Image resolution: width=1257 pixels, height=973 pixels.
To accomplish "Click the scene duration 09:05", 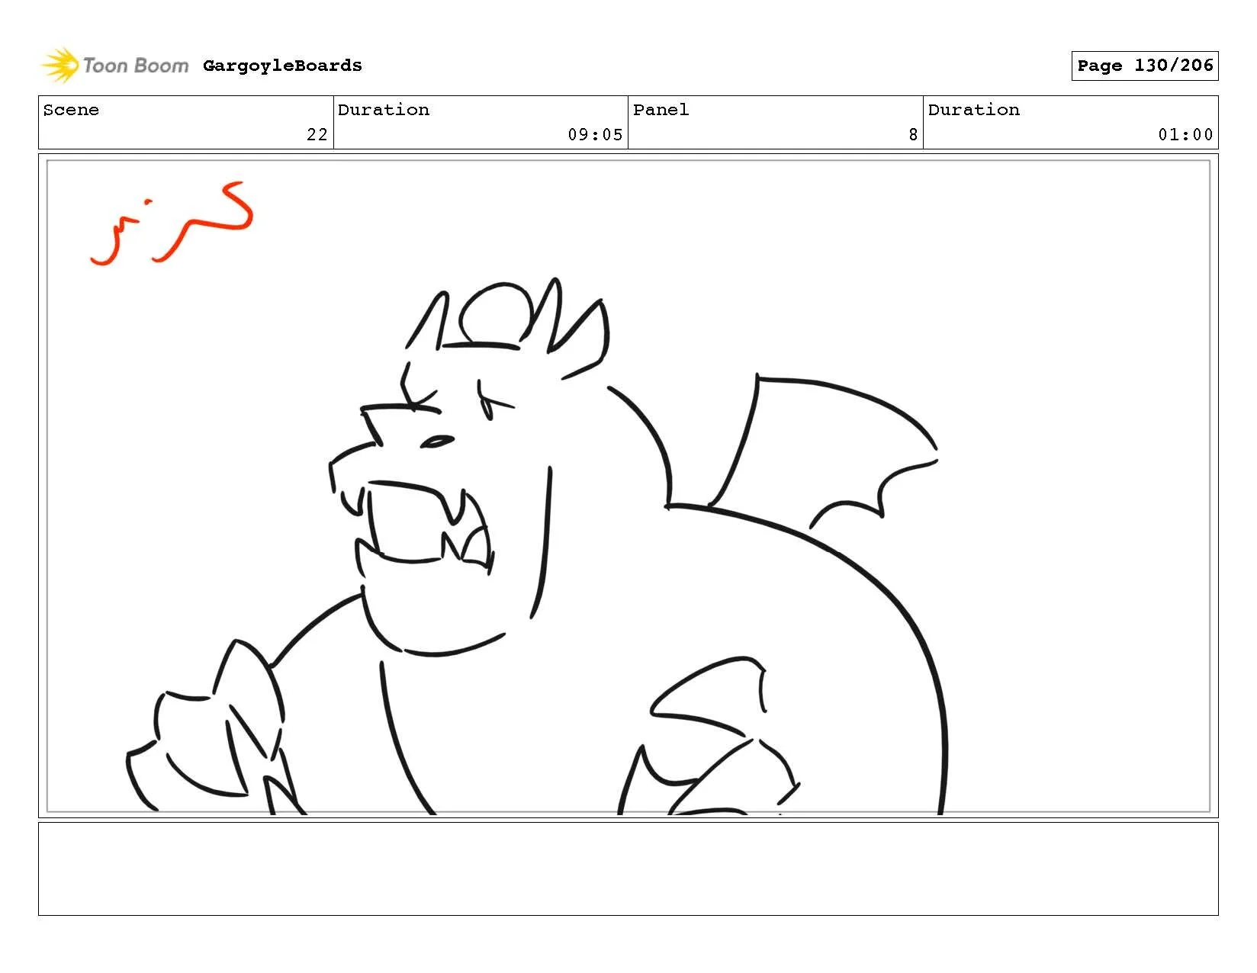I will click(x=595, y=135).
